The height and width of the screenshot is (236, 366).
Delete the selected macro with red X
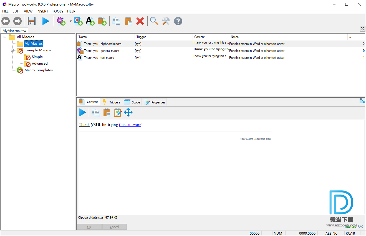coord(140,21)
